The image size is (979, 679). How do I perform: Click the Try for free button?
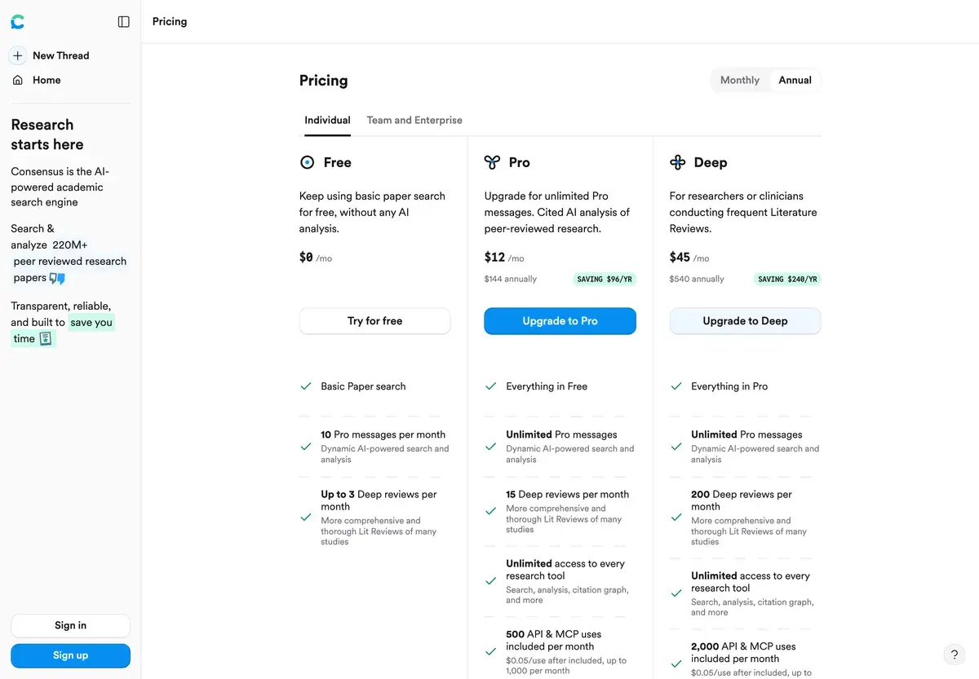tap(375, 321)
